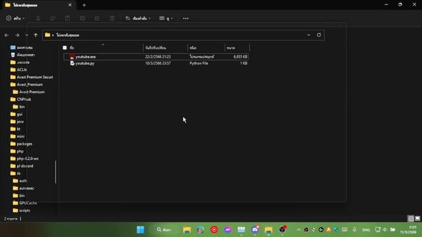Click the Python File type cell
422x237 pixels.
click(x=198, y=63)
